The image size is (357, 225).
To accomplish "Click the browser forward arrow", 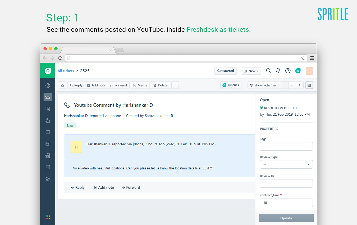I will coord(53,58).
